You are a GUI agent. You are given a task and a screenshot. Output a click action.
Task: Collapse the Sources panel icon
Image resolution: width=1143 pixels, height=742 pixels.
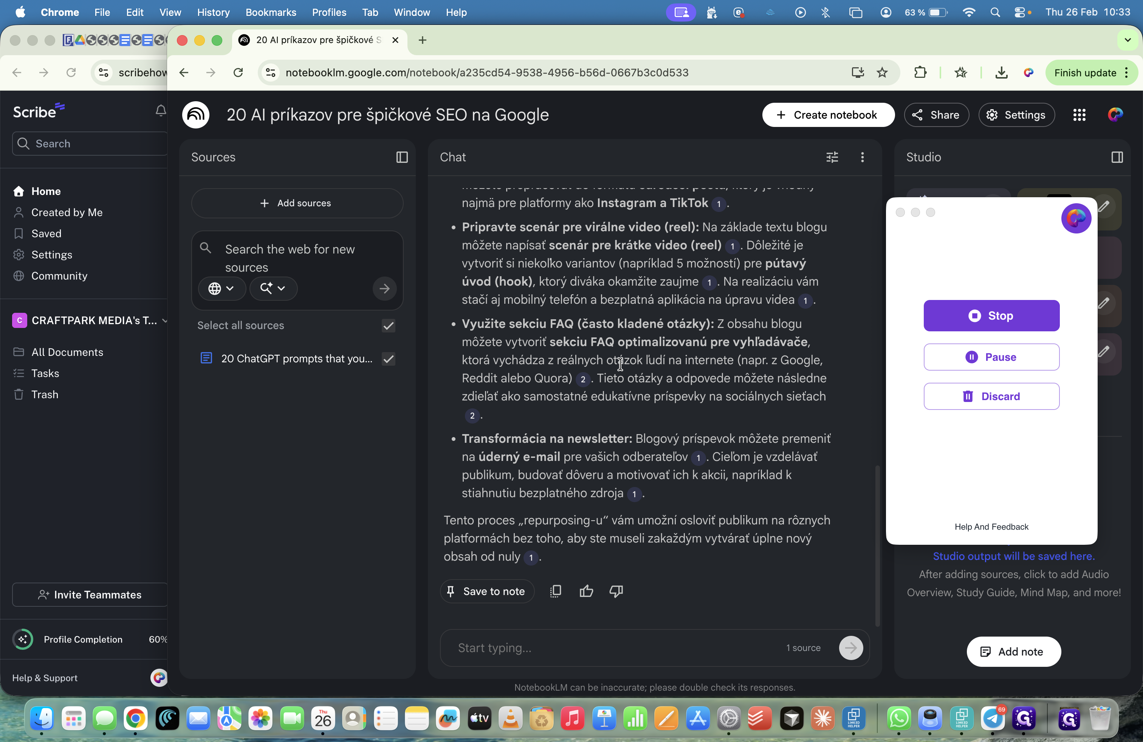402,157
